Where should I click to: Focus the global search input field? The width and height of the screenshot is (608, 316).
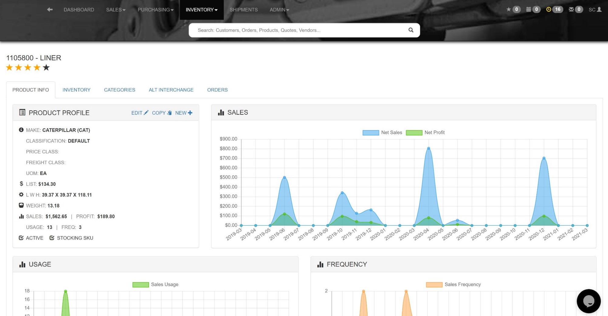(304, 30)
